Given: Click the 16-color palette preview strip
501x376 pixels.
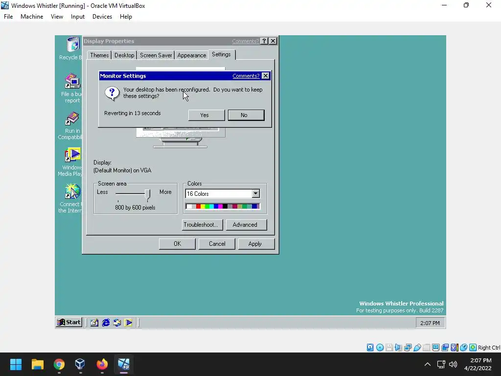Looking at the screenshot, I should pyautogui.click(x=223, y=207).
